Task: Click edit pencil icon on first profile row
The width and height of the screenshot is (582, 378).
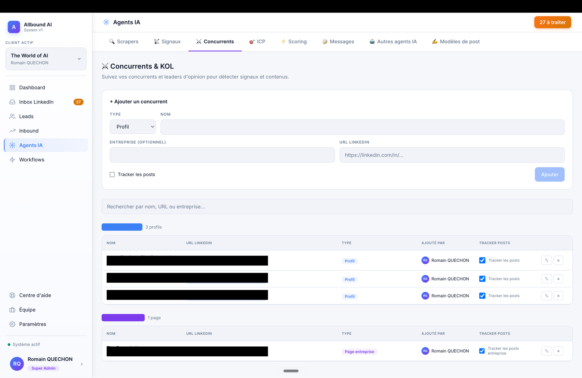Action: [546, 260]
